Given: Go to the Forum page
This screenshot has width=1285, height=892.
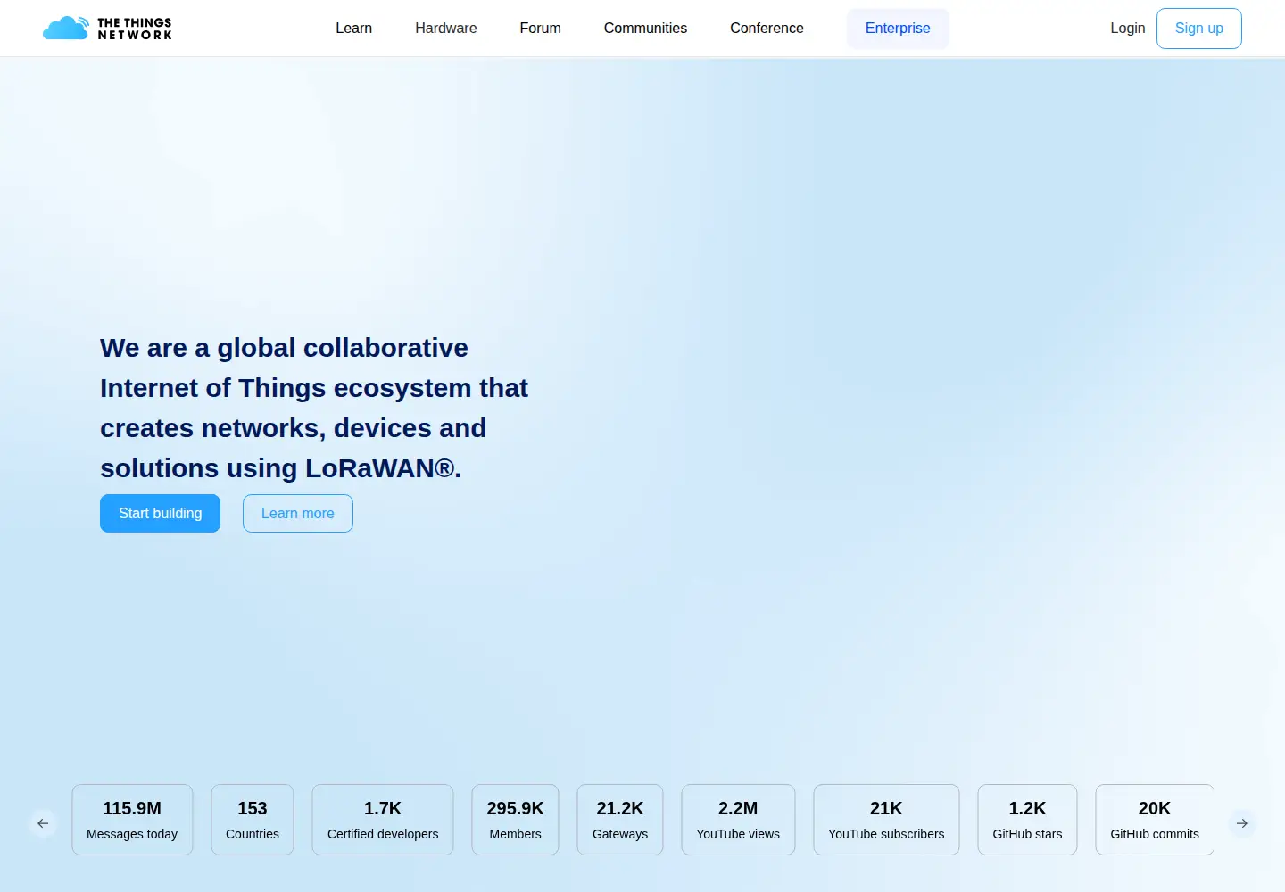Looking at the screenshot, I should tap(541, 29).
